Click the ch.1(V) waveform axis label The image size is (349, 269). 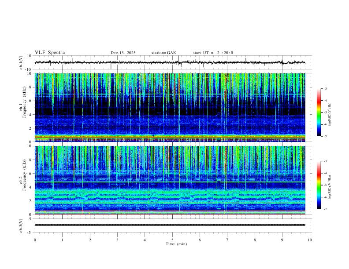[21, 62]
